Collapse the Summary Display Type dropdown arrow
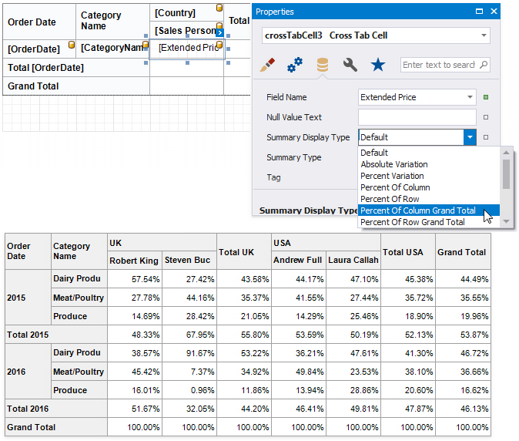 point(470,138)
